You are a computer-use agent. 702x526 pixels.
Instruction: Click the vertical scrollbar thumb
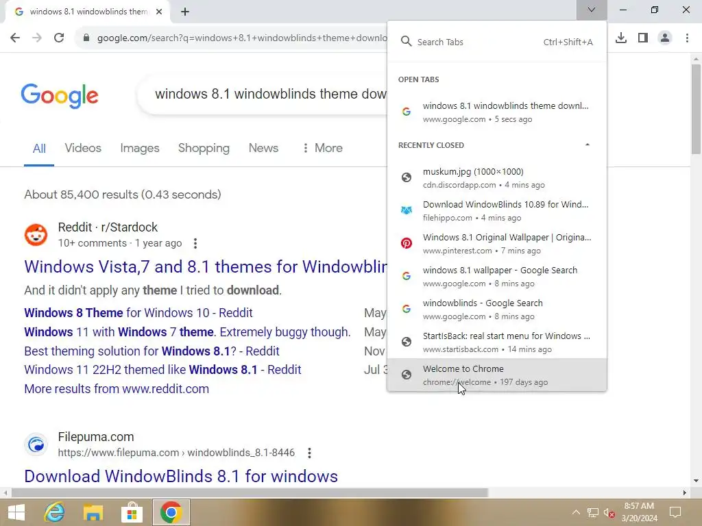point(696,109)
